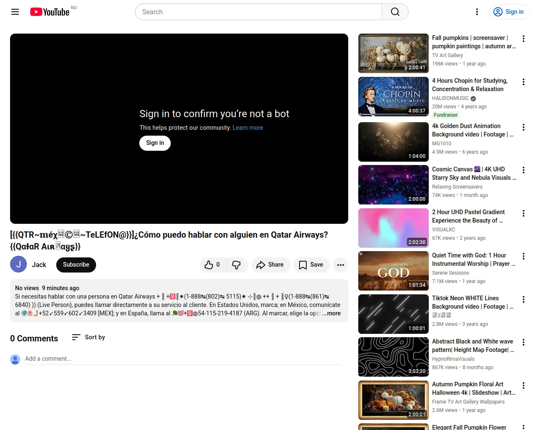
Task: Open Jack's channel avatar
Action: tap(18, 265)
